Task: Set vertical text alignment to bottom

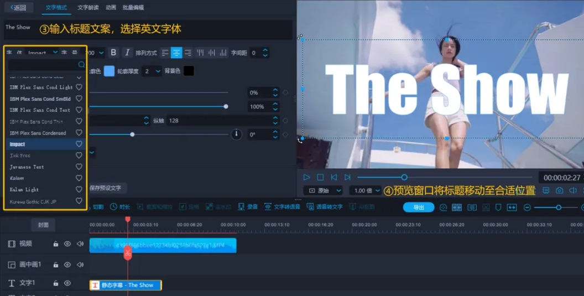Action: point(223,53)
